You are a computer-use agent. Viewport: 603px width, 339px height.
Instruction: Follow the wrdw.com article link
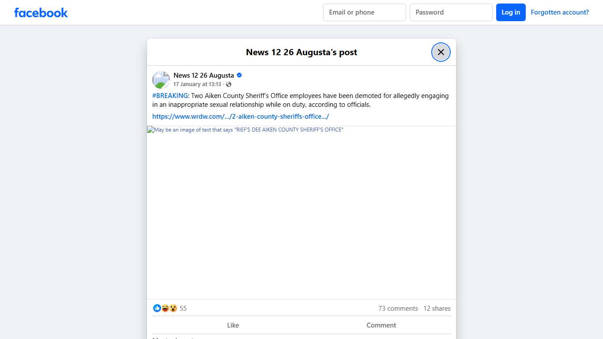(x=241, y=117)
